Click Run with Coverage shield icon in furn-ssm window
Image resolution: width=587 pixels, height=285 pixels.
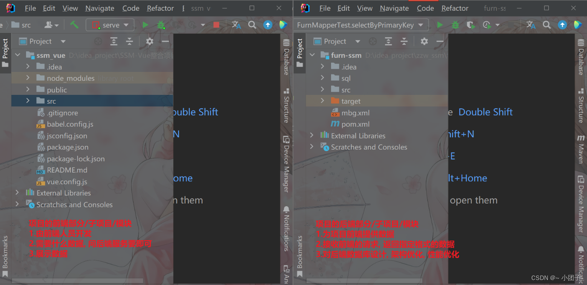[x=471, y=25]
